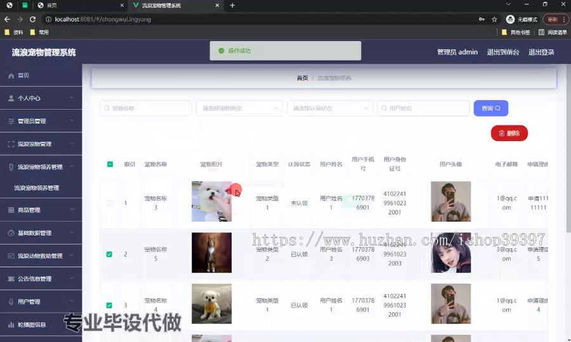The height and width of the screenshot is (342, 571).
Task: Open the incognito 无痕模式 profile icon
Action: (x=510, y=19)
